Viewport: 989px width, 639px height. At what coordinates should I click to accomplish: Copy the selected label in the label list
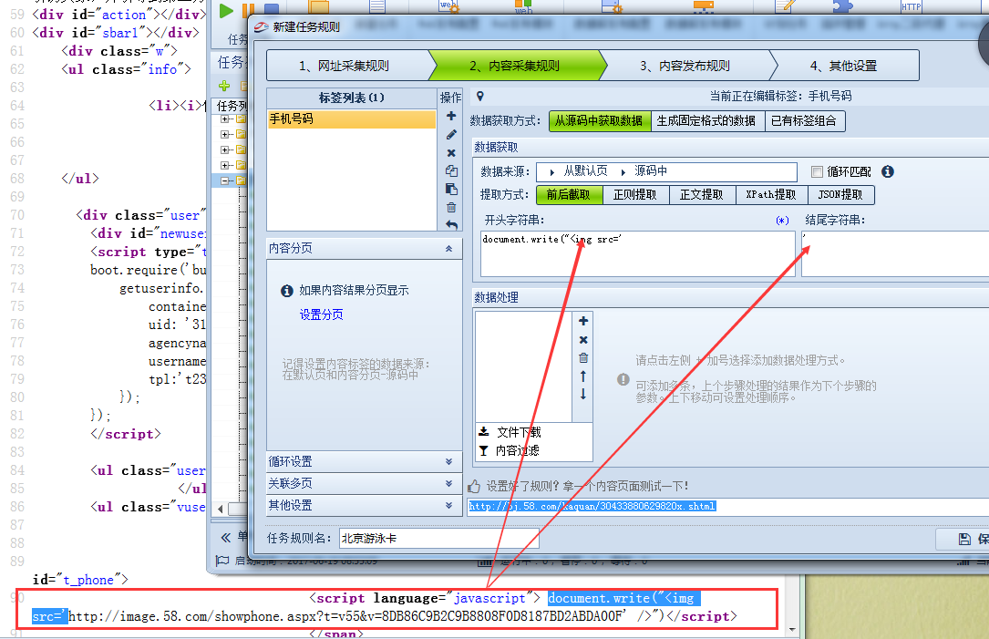pyautogui.click(x=451, y=171)
